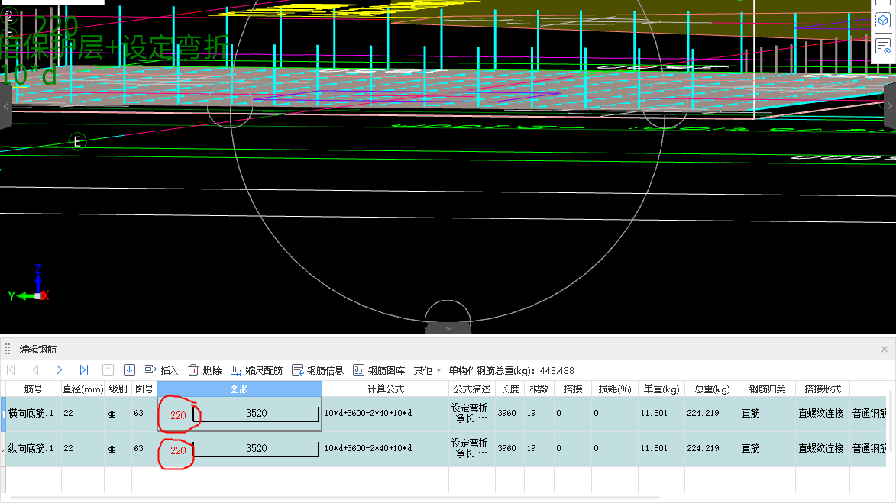The image size is (896, 503).
Task: Select the 横向底筋.1 row name
Action: point(31,413)
